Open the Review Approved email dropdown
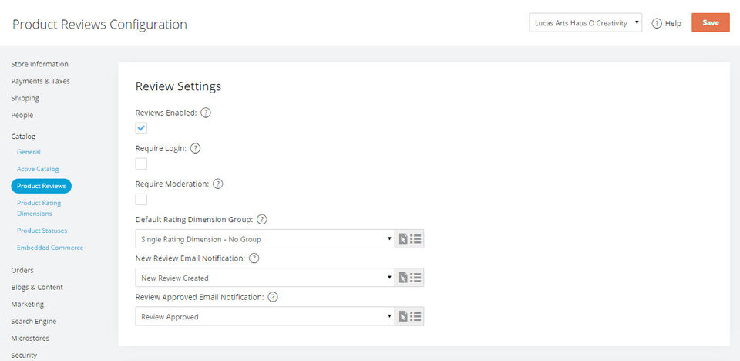Viewport: 740px width, 361px height. (265, 316)
